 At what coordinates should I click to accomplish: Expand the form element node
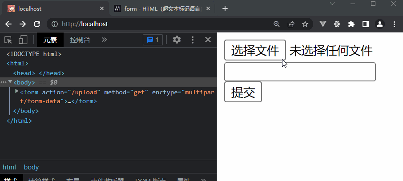pos(17,91)
